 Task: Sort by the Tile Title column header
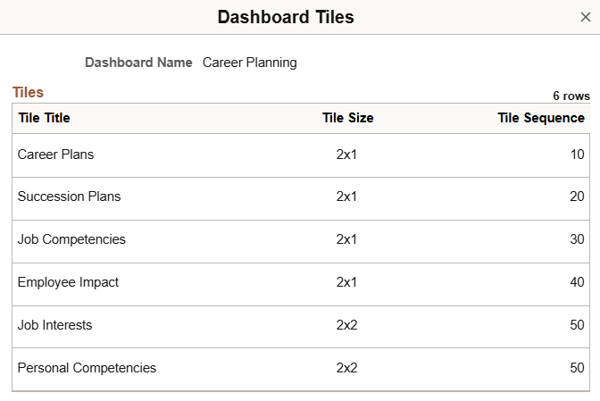click(44, 118)
